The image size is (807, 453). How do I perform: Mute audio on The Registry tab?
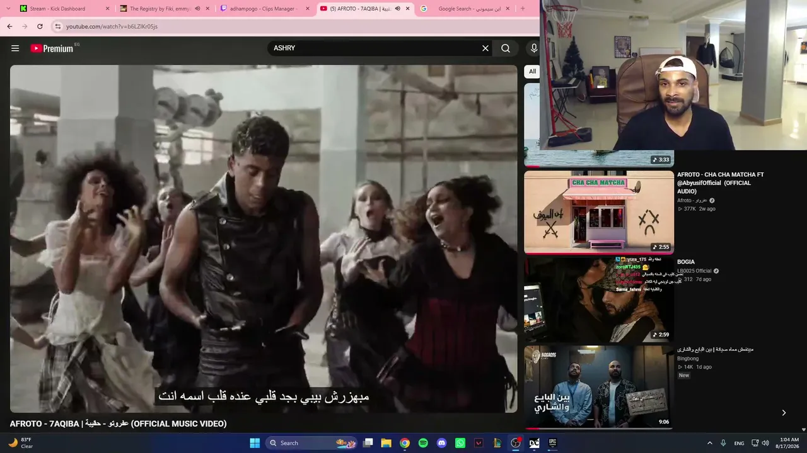click(x=197, y=9)
